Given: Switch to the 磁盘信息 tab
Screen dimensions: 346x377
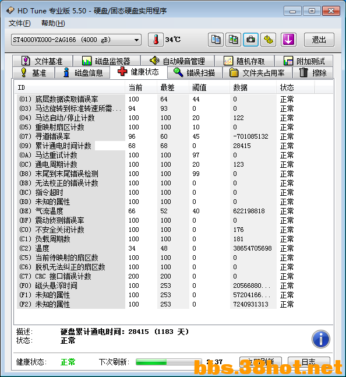Looking at the screenshot, I should click(83, 73).
